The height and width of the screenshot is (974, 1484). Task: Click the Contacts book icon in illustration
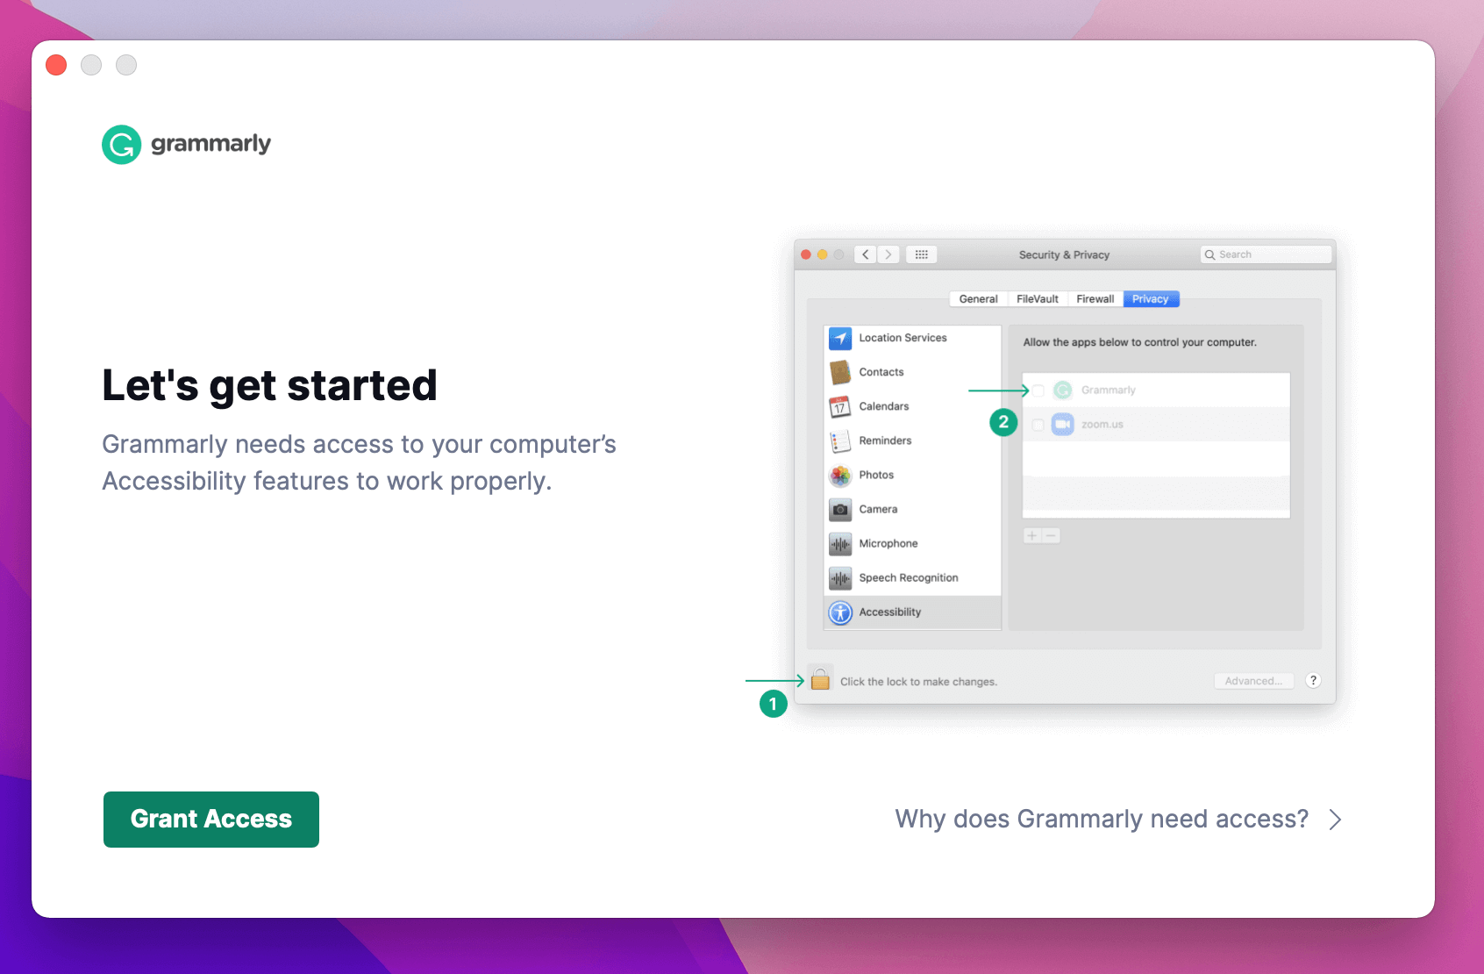coord(840,372)
